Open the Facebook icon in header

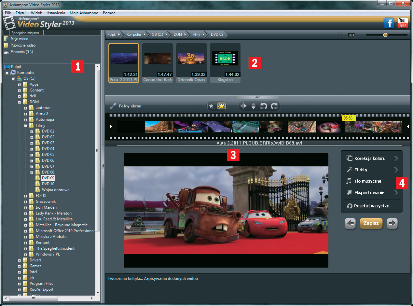click(x=389, y=23)
